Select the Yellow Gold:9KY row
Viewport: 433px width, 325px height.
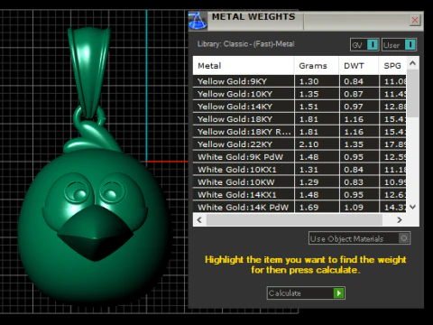[x=299, y=81]
